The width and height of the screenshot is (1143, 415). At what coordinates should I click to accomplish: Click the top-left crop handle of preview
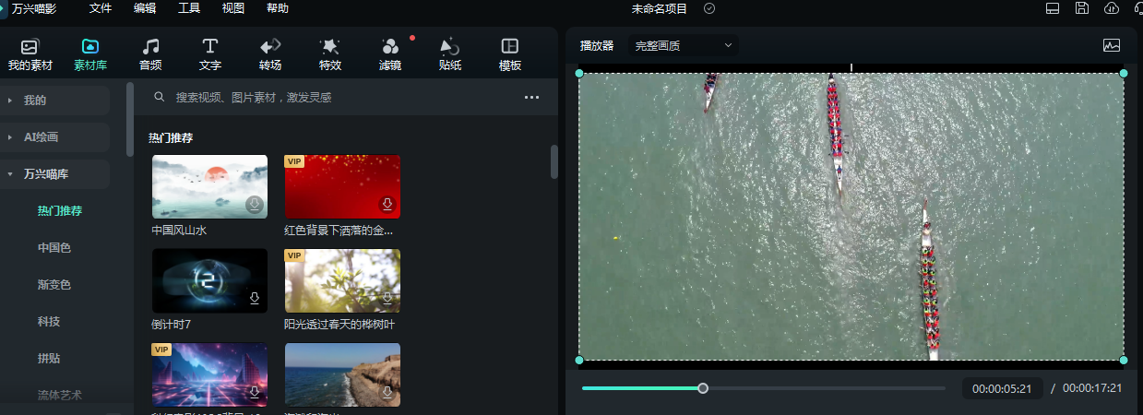click(579, 73)
